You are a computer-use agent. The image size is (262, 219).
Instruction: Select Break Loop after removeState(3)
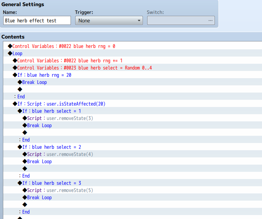point(133,125)
